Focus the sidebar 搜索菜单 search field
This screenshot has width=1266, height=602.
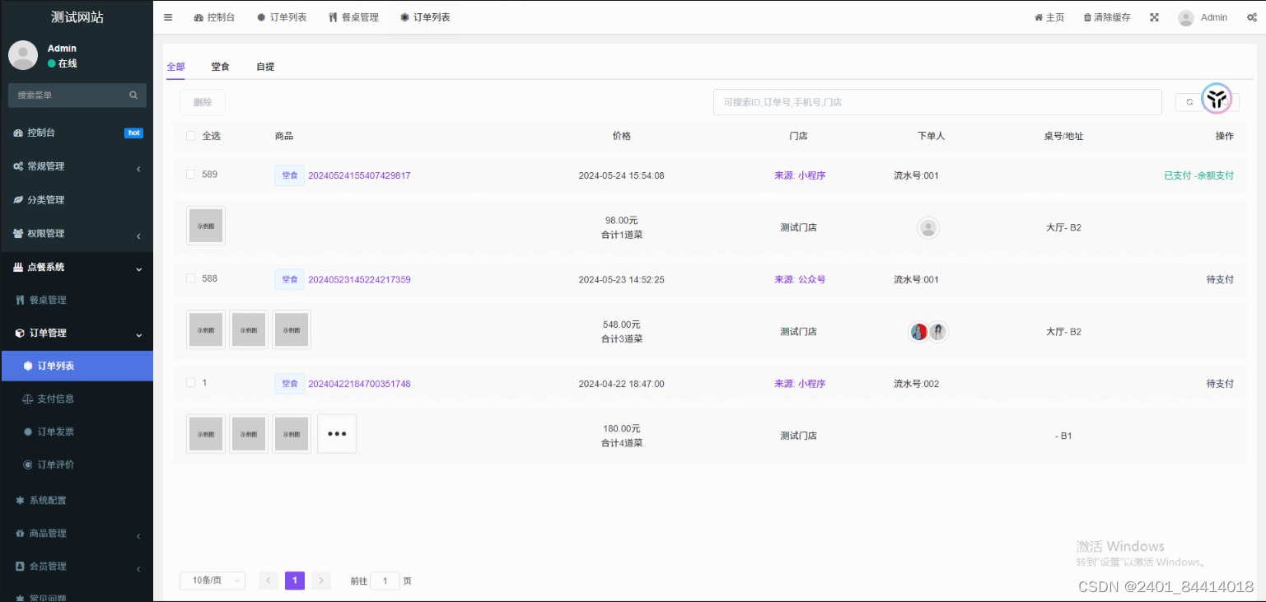[x=77, y=96]
